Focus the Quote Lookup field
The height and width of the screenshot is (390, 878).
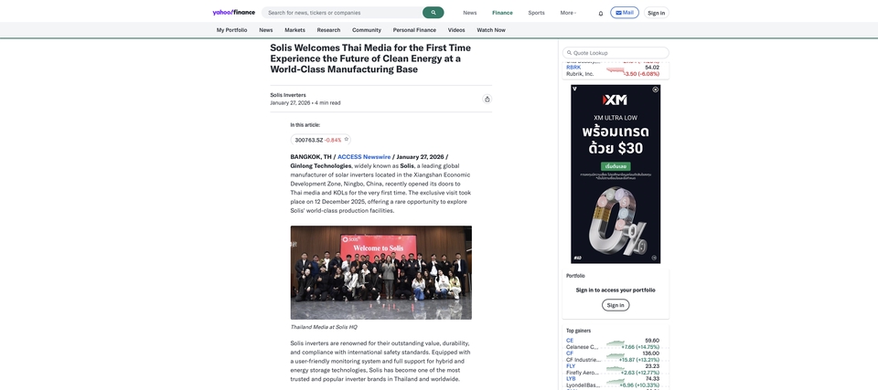pyautogui.click(x=617, y=53)
